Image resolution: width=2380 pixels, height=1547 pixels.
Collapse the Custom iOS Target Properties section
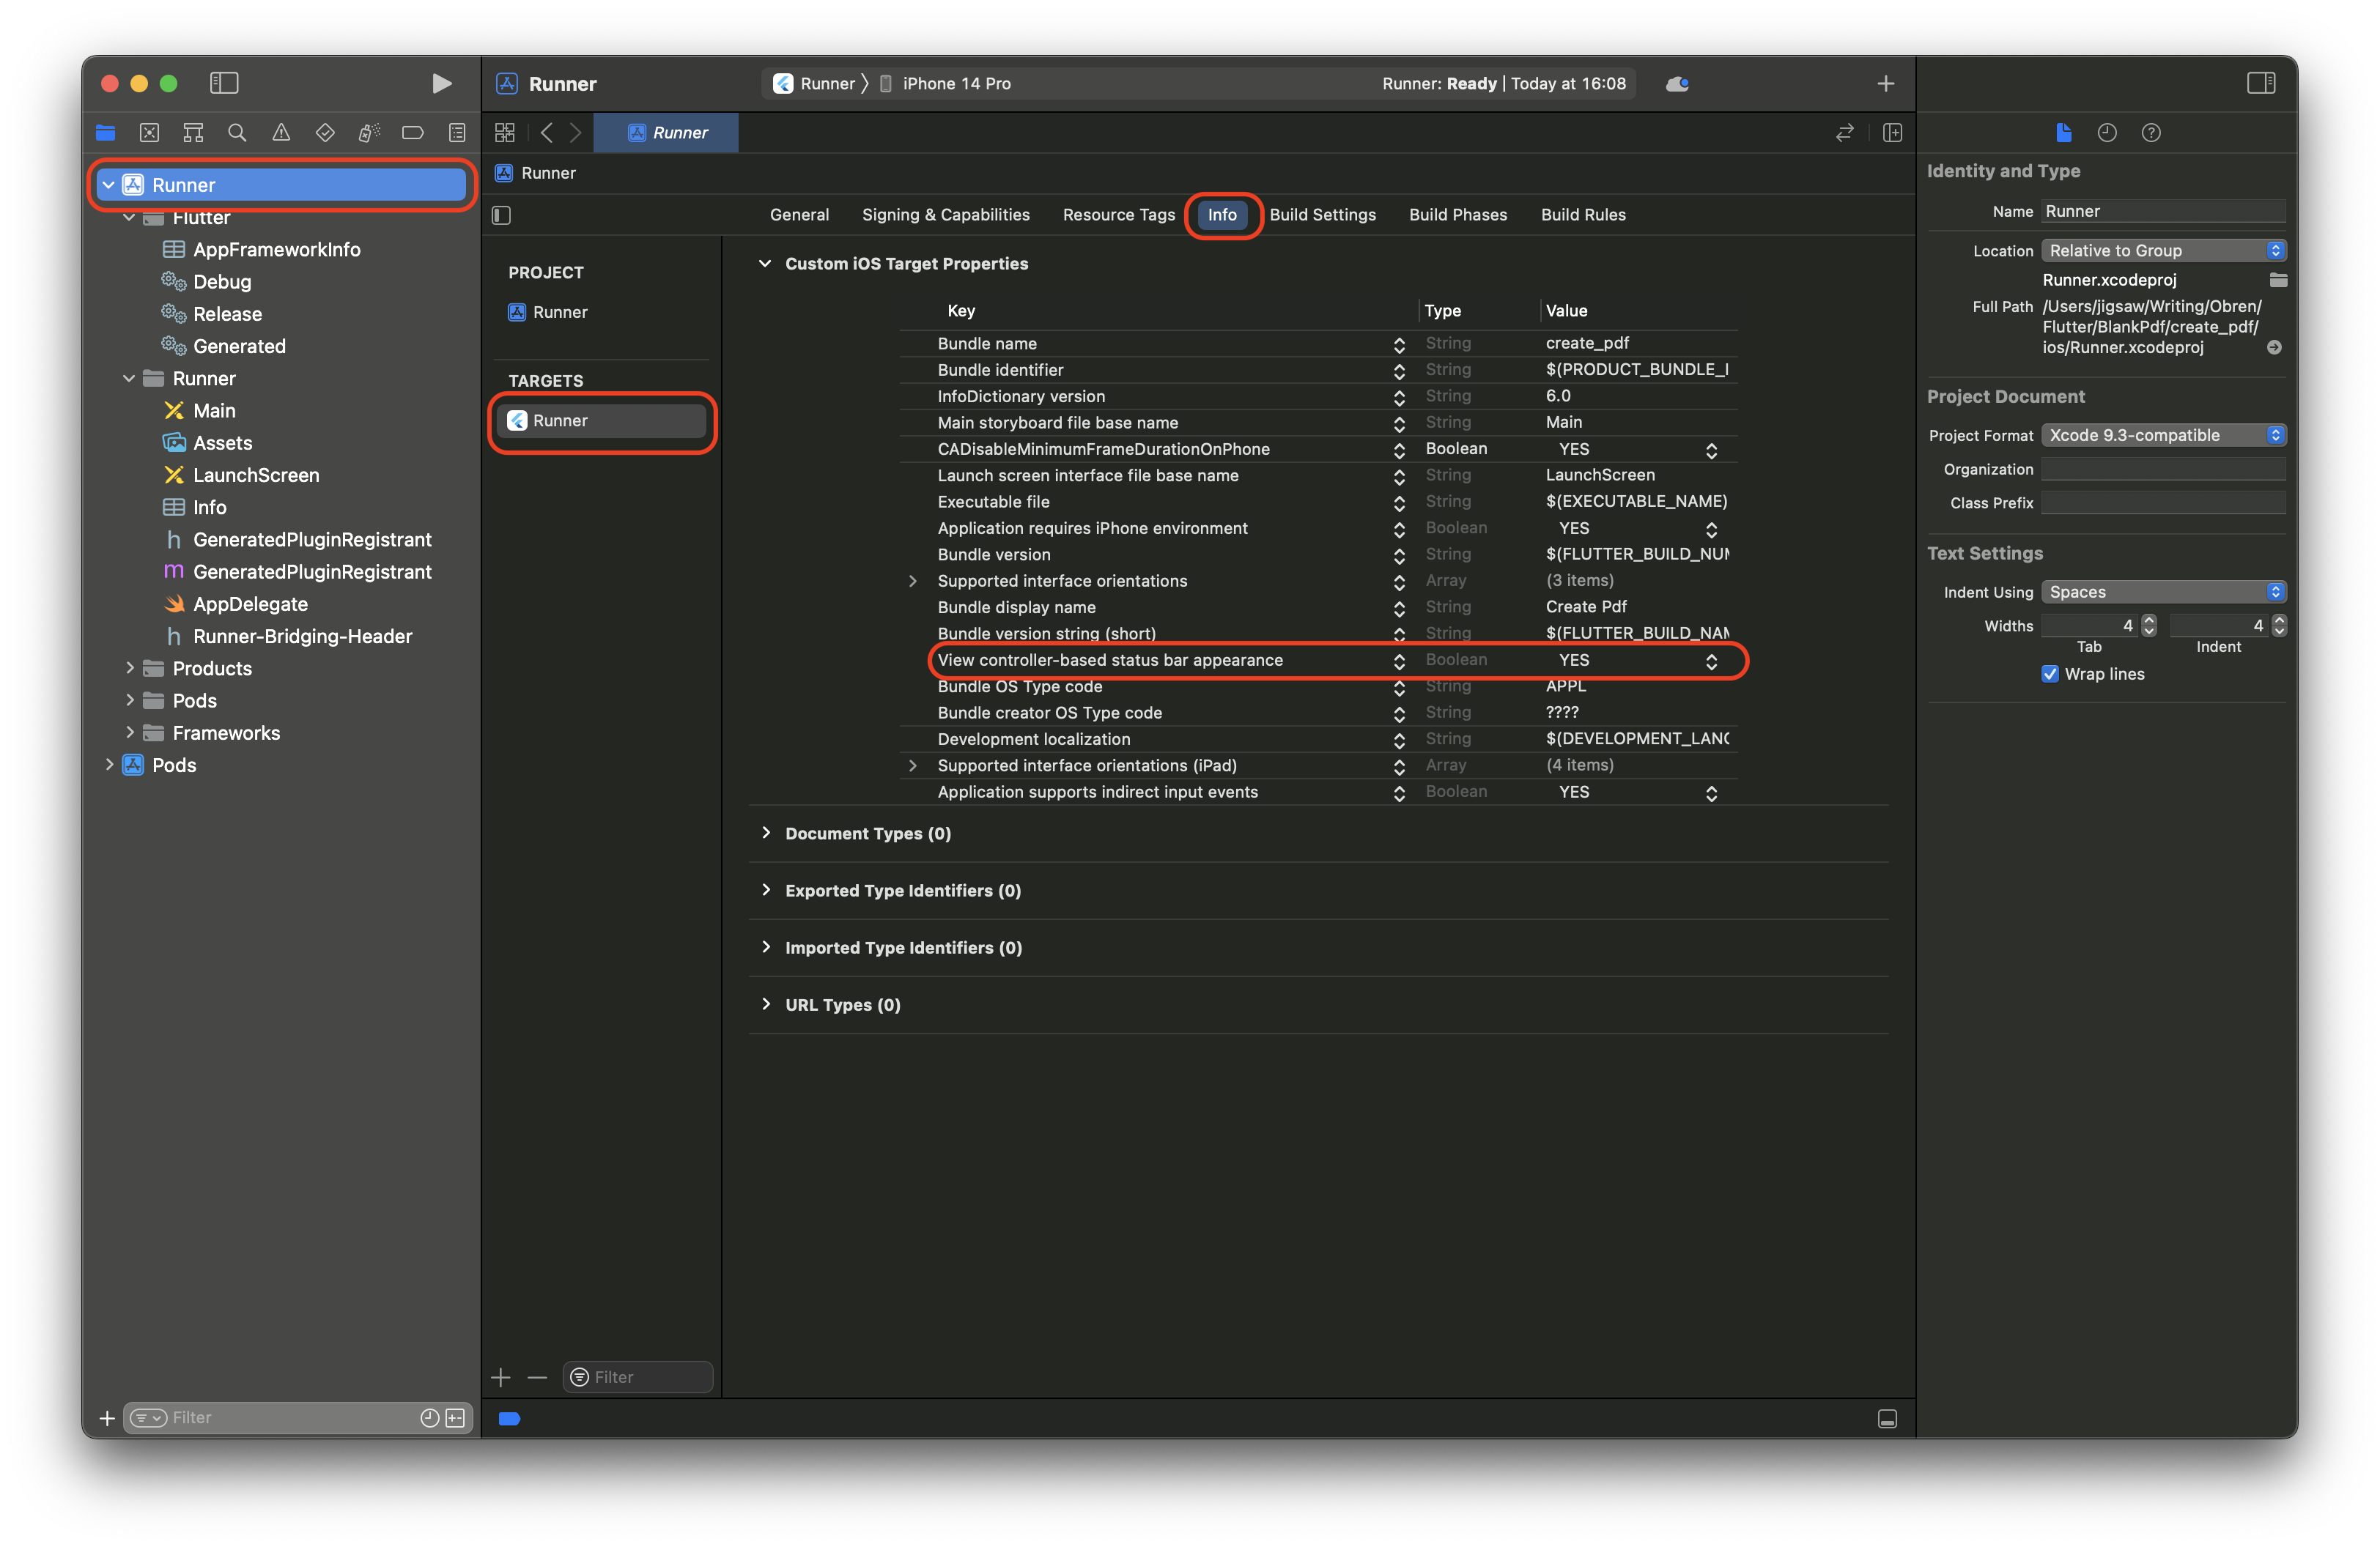pos(765,263)
